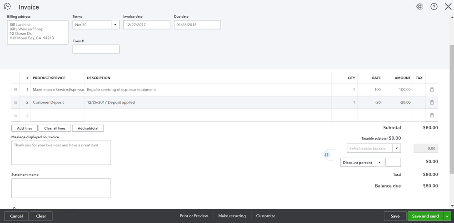
Task: Swap discount and sales tax order icon
Action: pos(327,155)
